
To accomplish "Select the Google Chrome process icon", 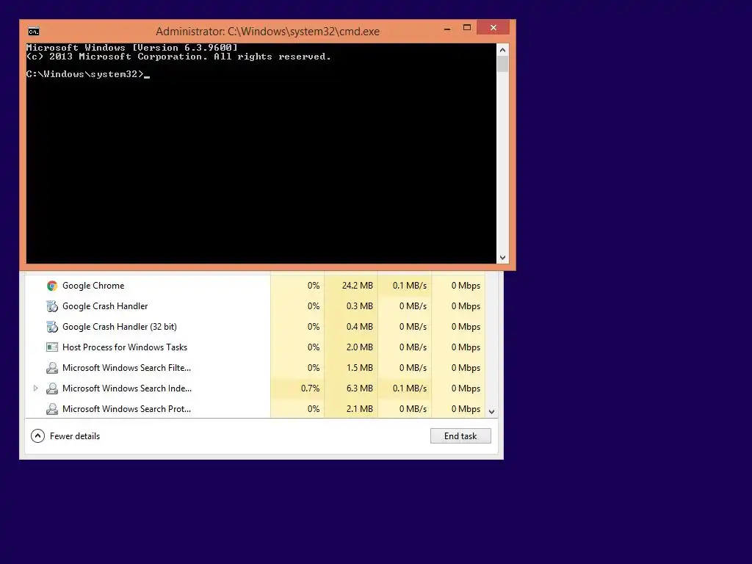I will click(52, 286).
